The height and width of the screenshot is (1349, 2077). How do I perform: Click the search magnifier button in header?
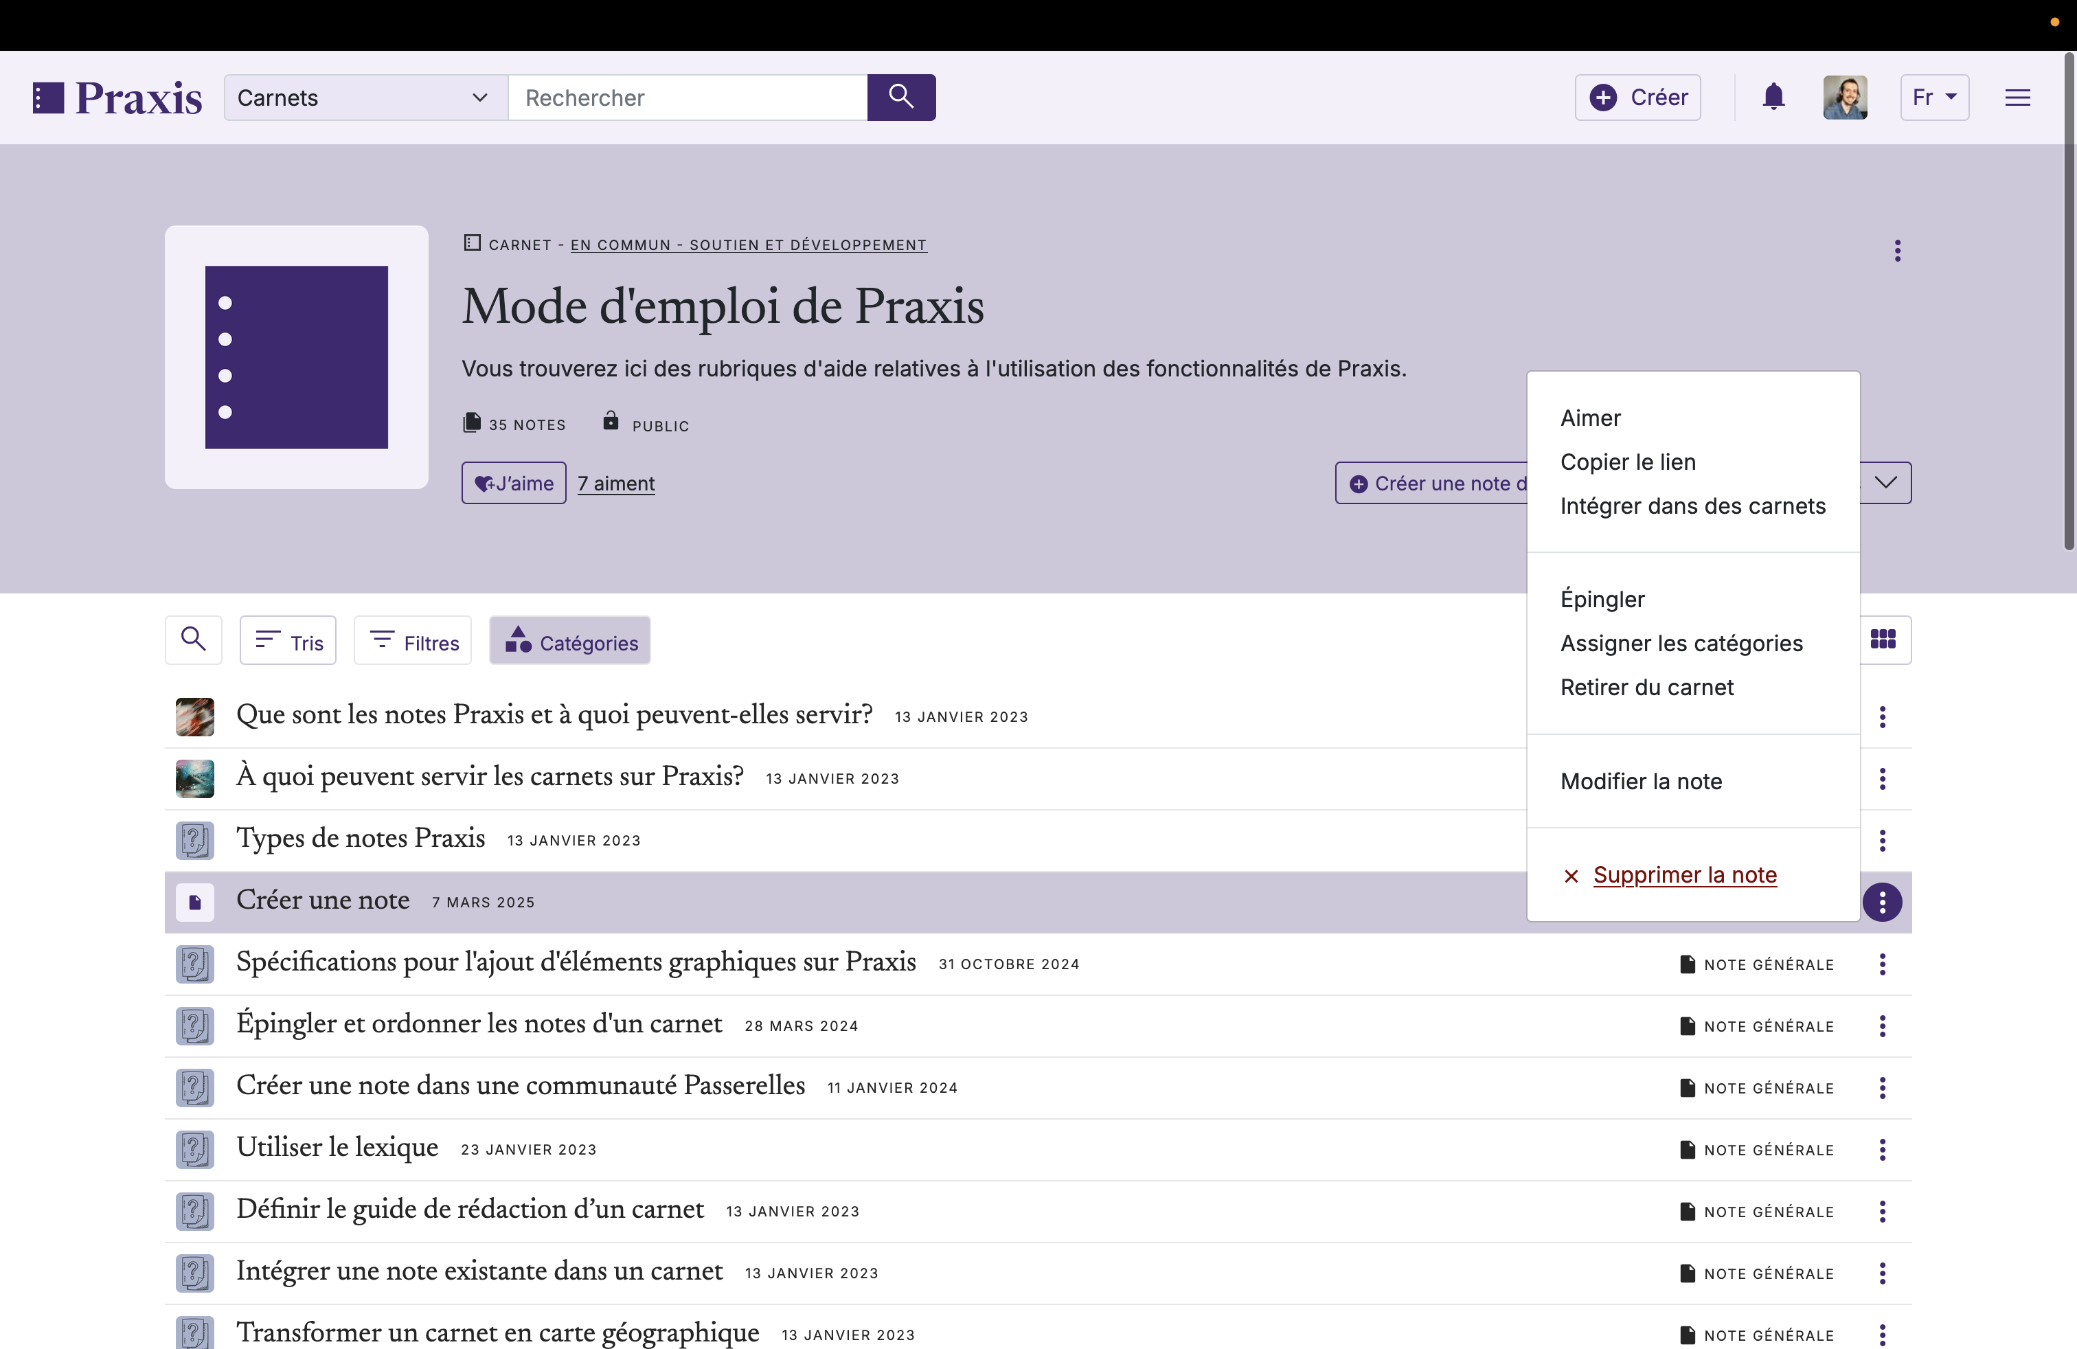[900, 97]
